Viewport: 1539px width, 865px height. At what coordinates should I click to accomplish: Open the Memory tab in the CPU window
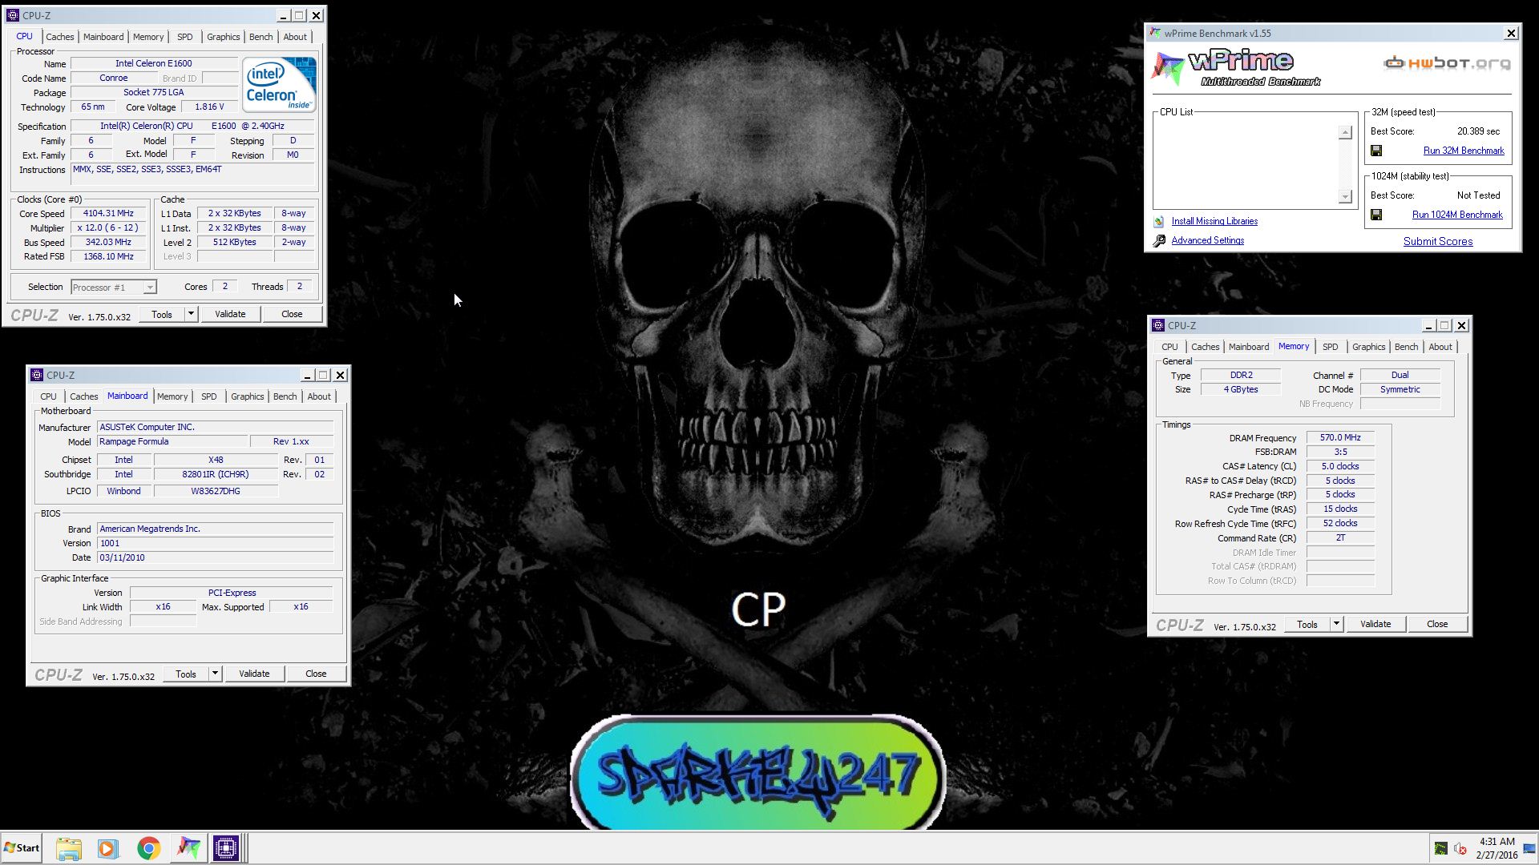tap(148, 37)
